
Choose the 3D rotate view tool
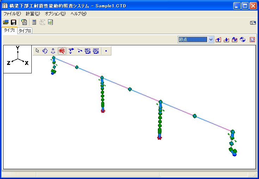pyautogui.click(x=45, y=51)
